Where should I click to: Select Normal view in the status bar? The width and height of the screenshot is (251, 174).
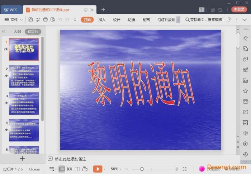coord(62,169)
